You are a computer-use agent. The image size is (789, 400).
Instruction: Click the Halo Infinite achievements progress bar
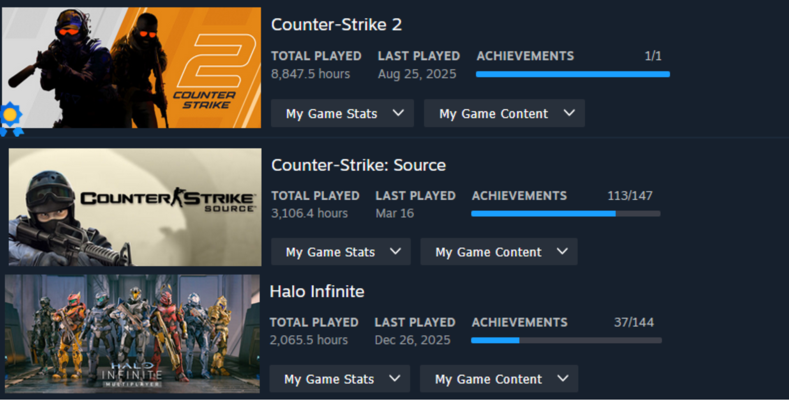pos(566,341)
